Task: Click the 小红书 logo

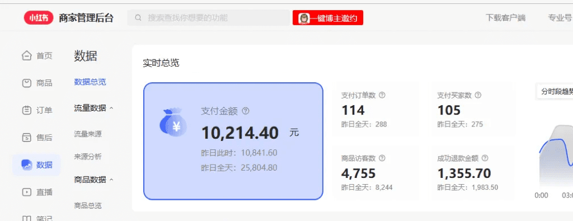Action: click(39, 18)
